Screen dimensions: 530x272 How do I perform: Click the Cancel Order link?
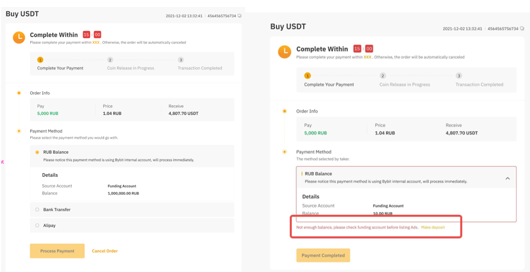105,251
